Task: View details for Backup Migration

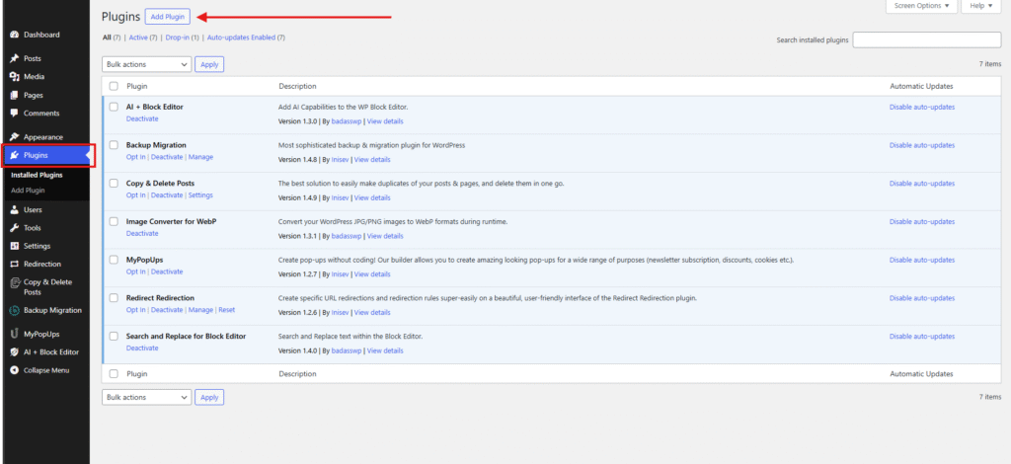Action: 372,160
